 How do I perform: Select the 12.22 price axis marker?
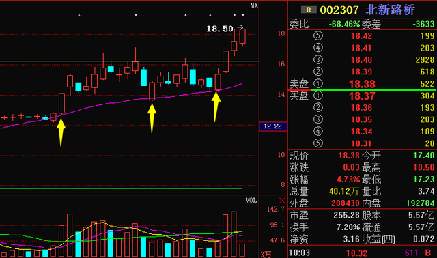tap(273, 126)
